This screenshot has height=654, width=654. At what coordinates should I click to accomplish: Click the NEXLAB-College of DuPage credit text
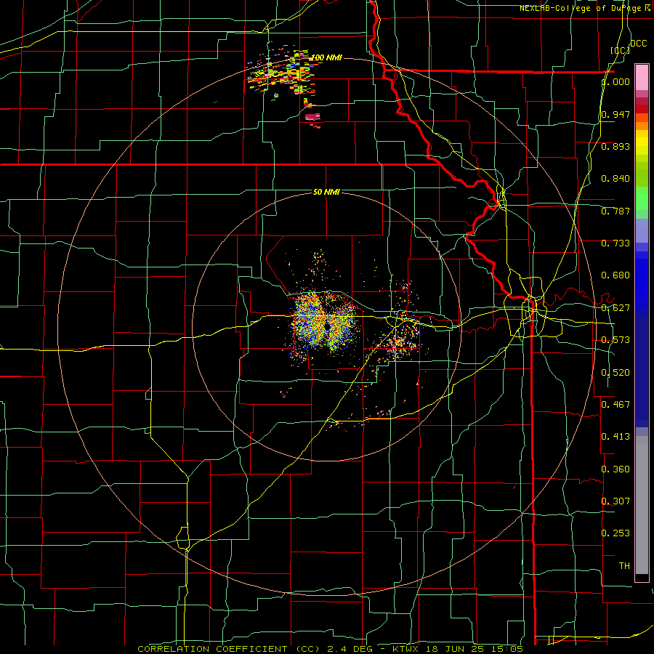point(581,8)
